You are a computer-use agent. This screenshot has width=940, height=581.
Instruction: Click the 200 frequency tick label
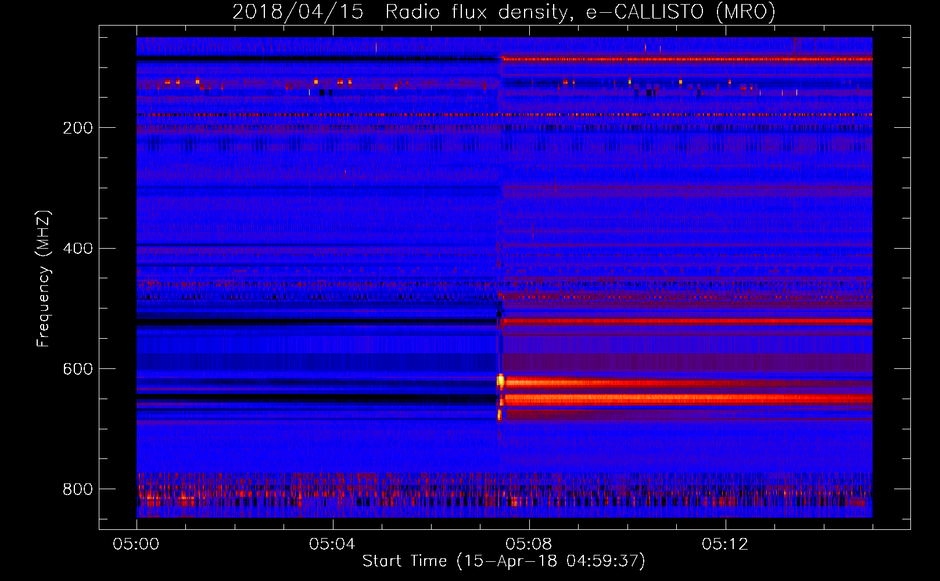(78, 128)
